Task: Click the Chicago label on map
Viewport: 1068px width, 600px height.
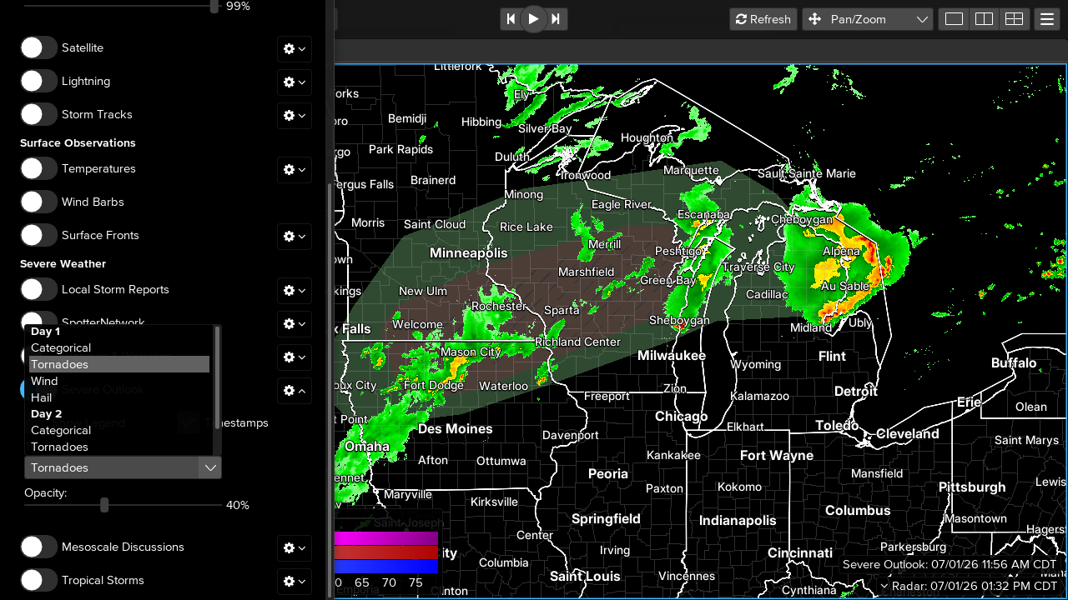Action: click(681, 417)
